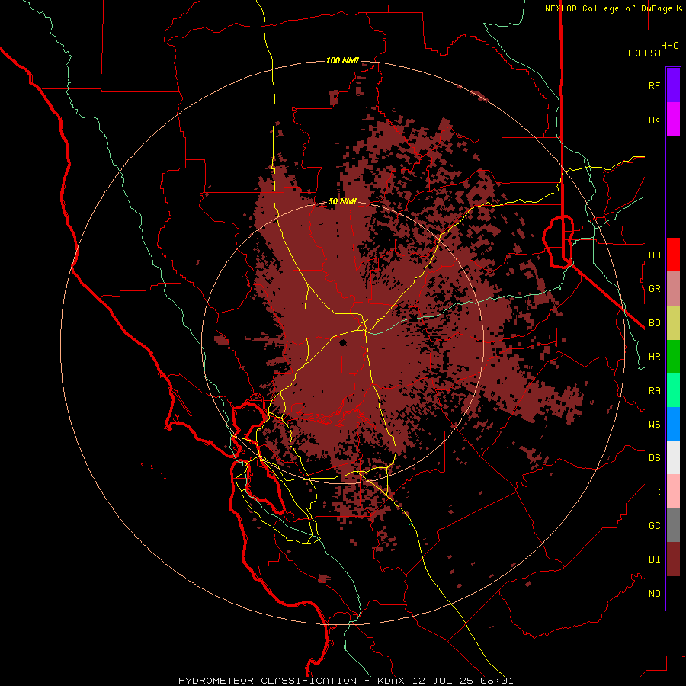Click the HA red legend swatch
The image size is (686, 686).
[x=673, y=255]
